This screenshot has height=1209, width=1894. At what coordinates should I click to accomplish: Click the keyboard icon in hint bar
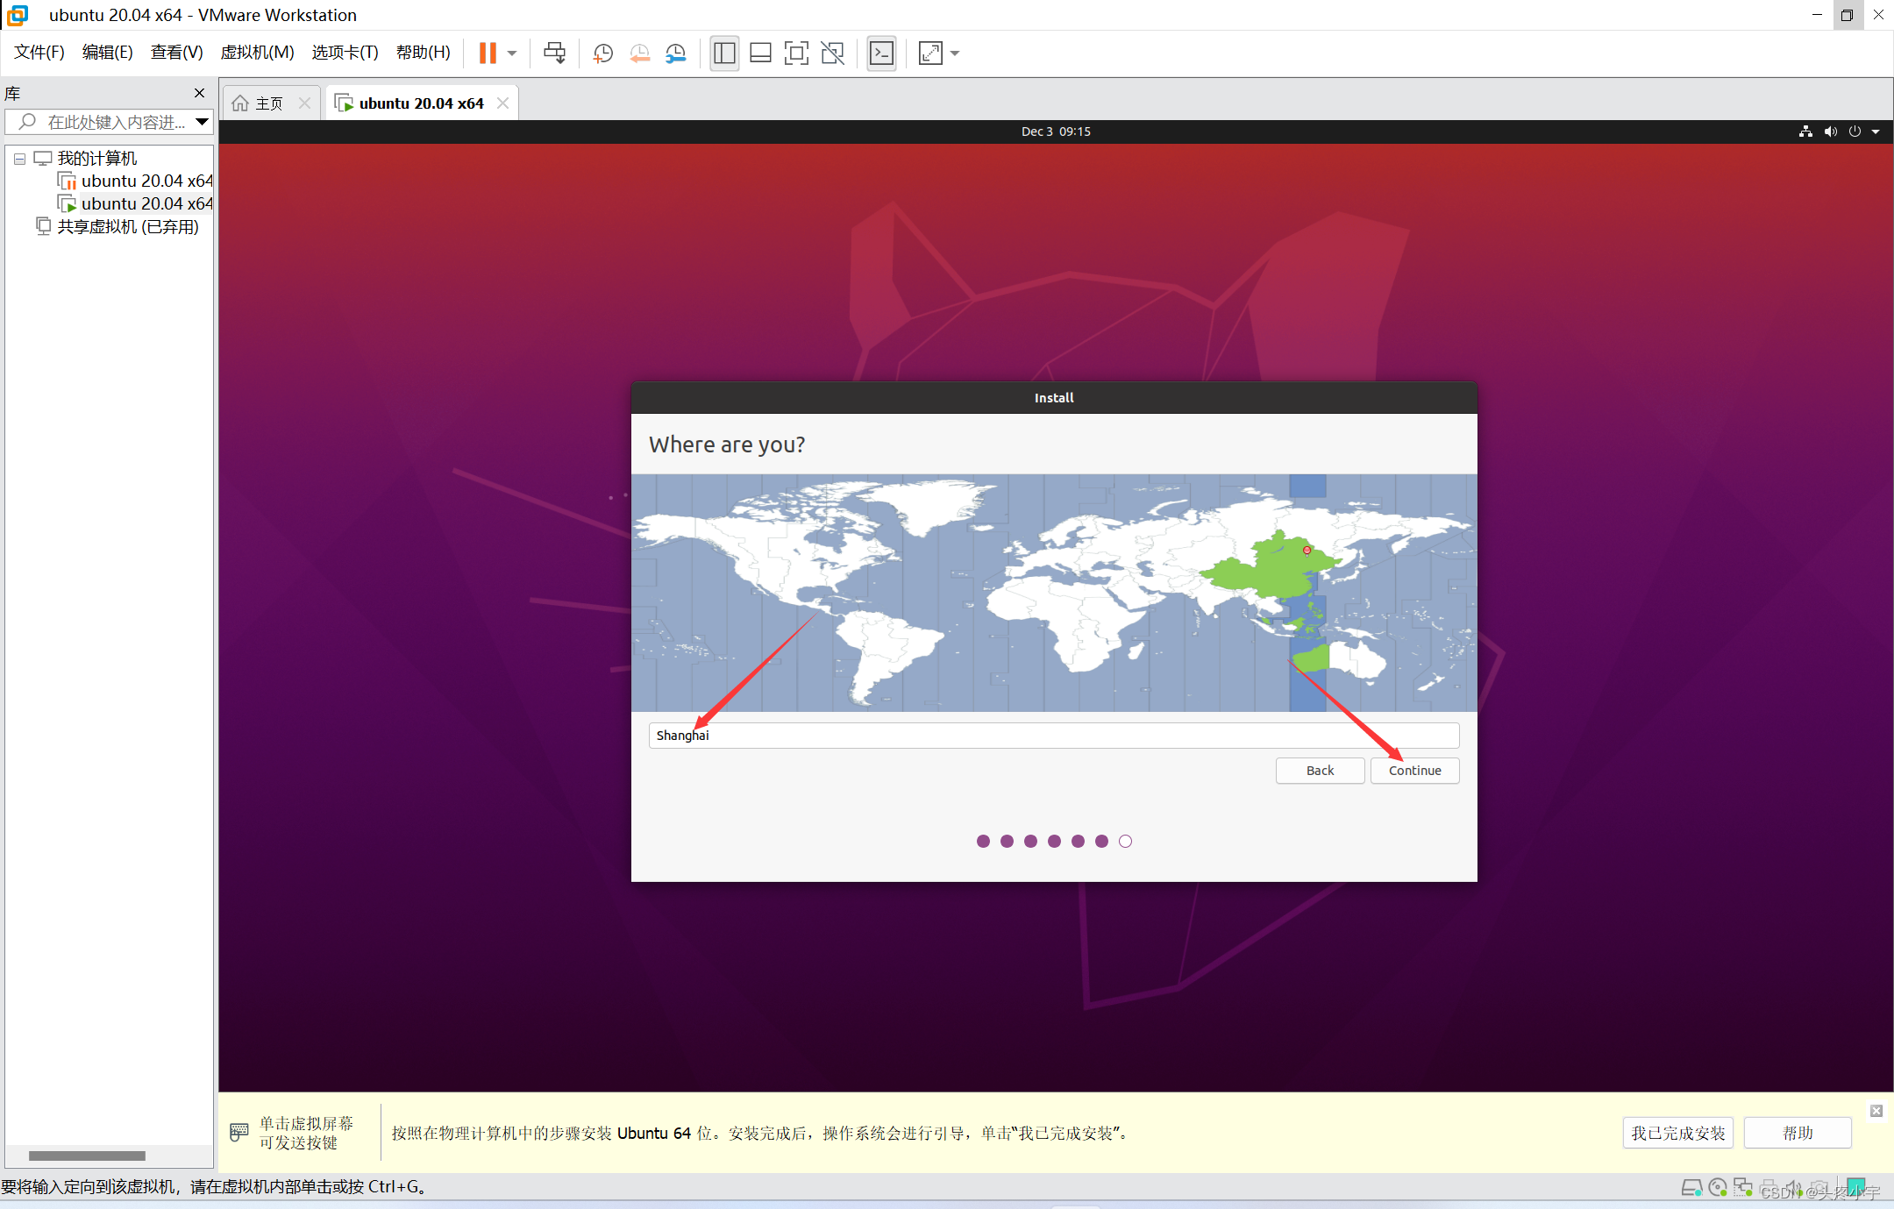[x=239, y=1132]
